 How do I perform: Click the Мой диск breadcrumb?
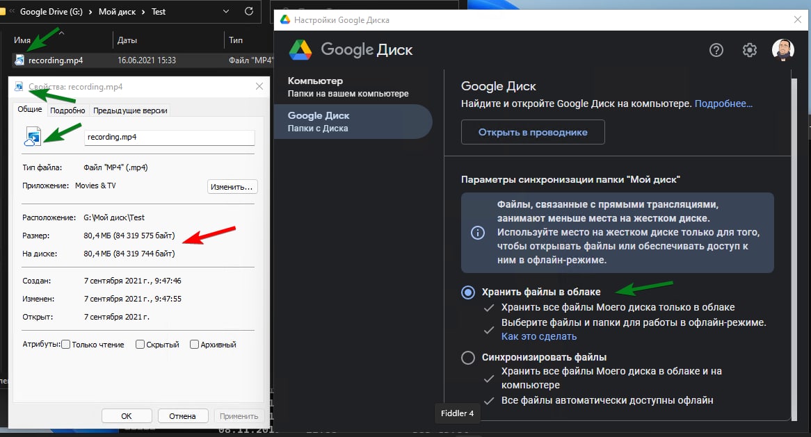click(x=117, y=11)
